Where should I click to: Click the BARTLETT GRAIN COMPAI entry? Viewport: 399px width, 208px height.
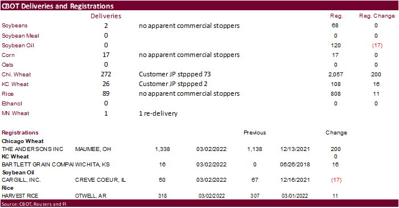(38, 165)
